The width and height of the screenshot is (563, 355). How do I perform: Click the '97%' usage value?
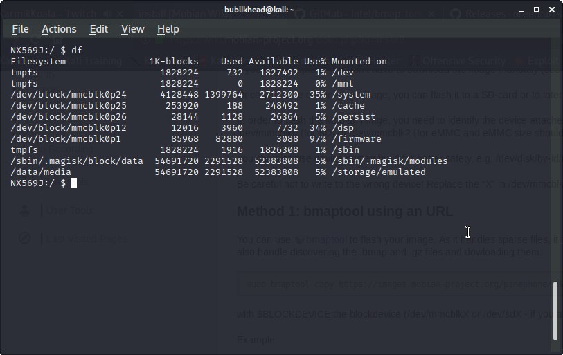[318, 139]
